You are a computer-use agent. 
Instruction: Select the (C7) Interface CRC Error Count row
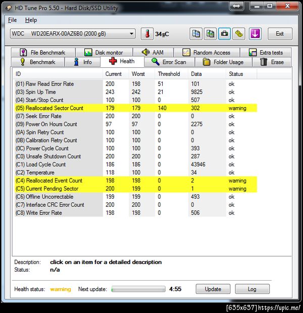(136, 205)
